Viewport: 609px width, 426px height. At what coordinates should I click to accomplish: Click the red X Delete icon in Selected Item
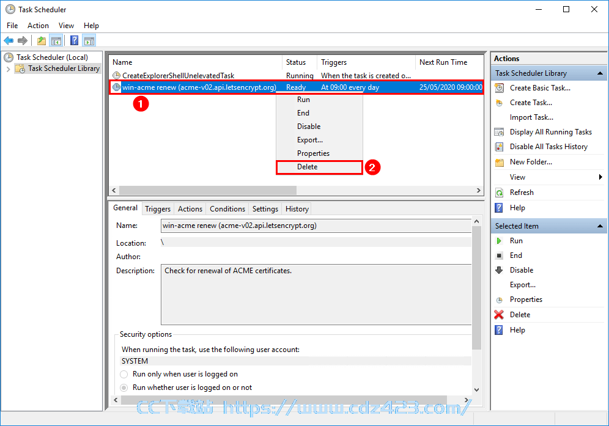[499, 315]
